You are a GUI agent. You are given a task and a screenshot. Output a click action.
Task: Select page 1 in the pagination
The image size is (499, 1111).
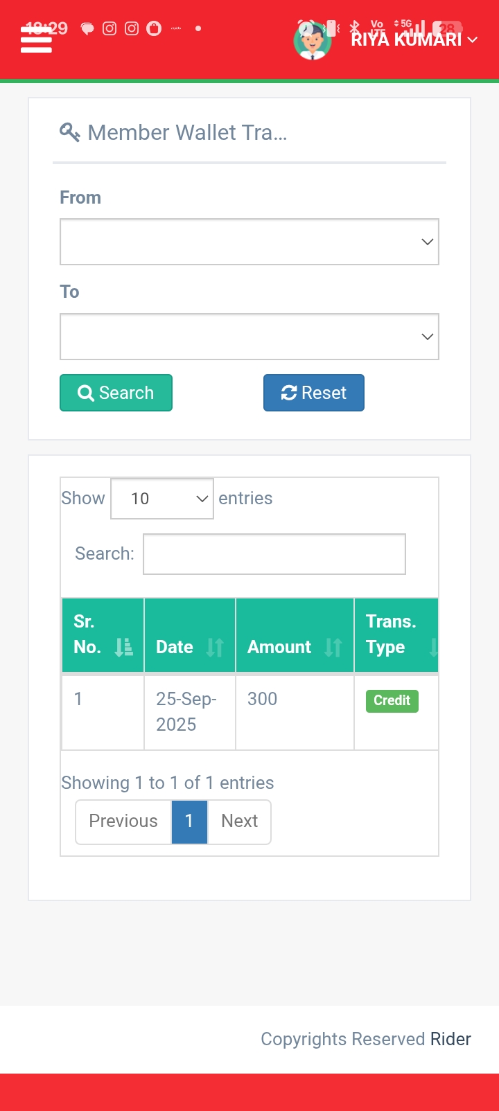(x=189, y=821)
